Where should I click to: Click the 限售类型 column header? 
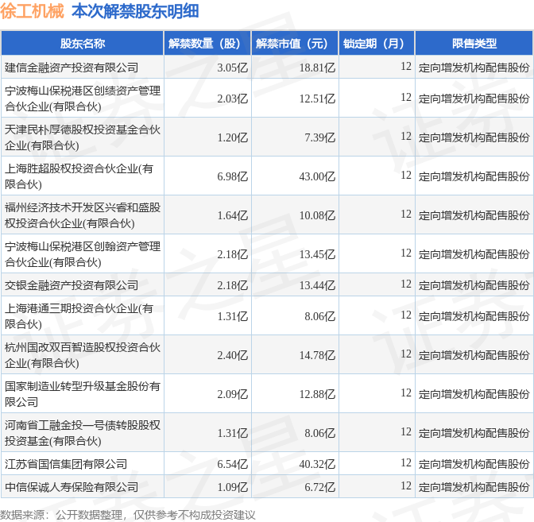[x=474, y=43]
